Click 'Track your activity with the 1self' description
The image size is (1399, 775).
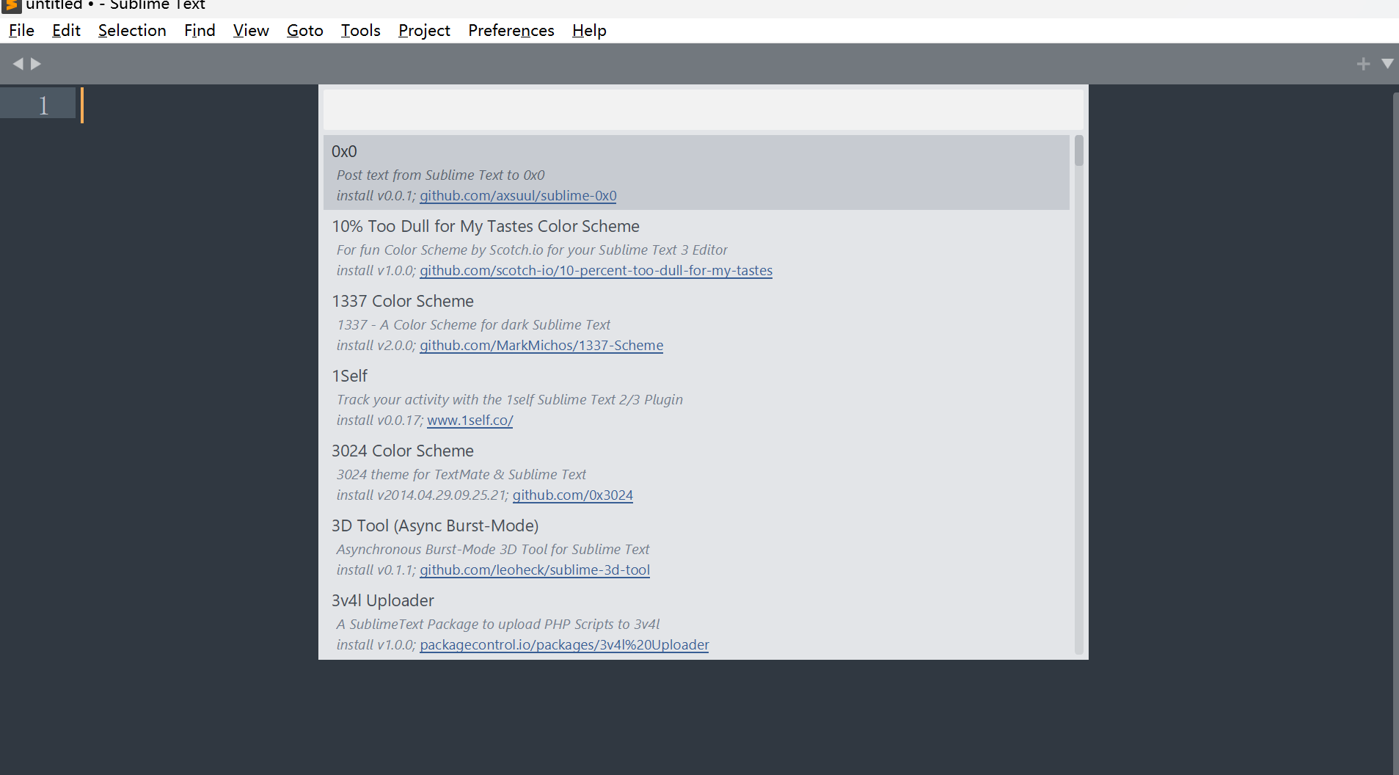tap(509, 400)
